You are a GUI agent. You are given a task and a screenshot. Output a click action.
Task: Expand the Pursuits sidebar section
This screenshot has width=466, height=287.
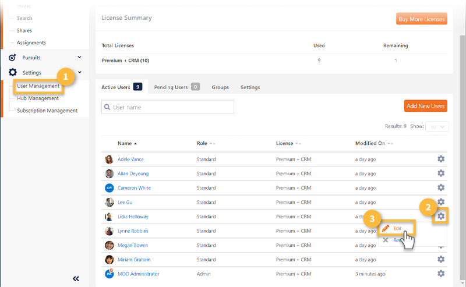tap(79, 57)
